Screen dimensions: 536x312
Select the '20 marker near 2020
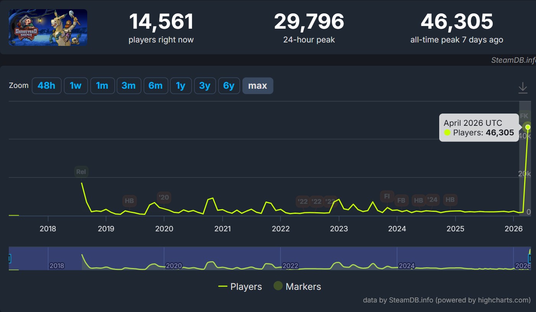[x=164, y=197]
